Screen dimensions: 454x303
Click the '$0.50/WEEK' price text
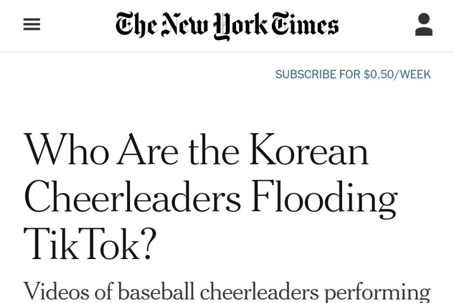pyautogui.click(x=397, y=74)
